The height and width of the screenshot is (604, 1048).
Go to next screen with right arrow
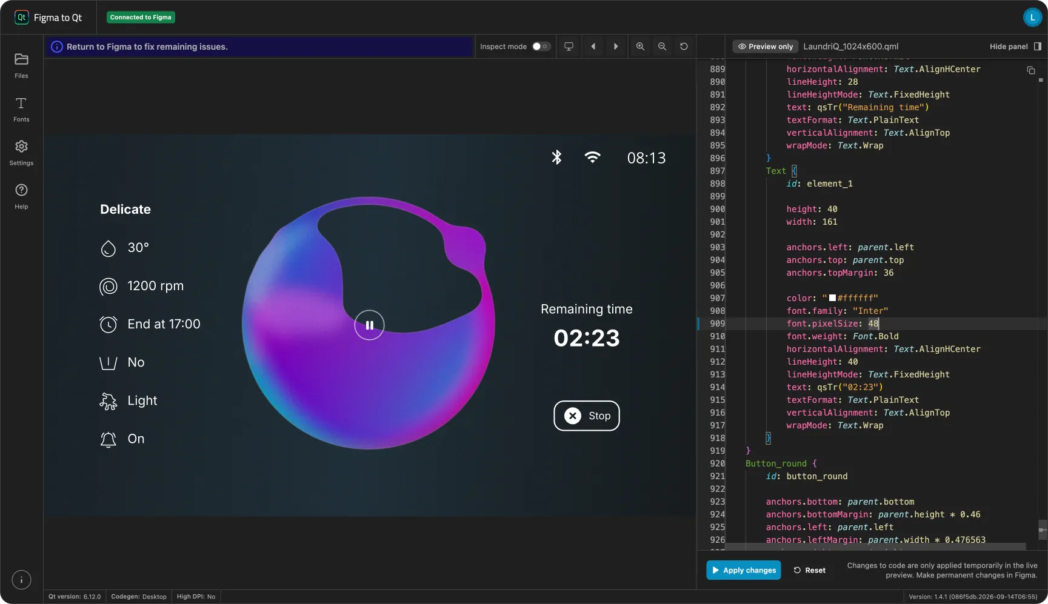[616, 47]
